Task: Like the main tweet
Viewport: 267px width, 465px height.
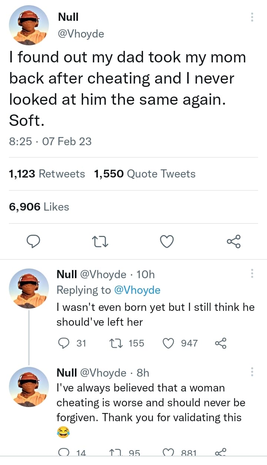Action: pyautogui.click(x=167, y=242)
